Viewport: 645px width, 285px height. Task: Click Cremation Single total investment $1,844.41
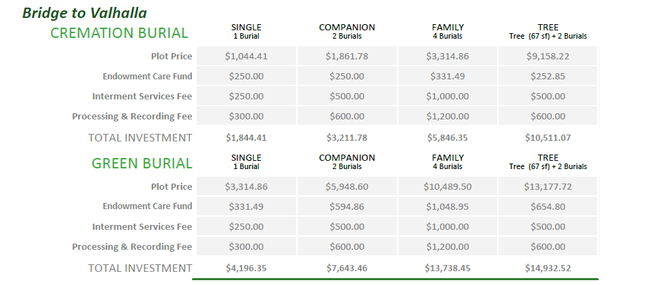click(x=246, y=137)
